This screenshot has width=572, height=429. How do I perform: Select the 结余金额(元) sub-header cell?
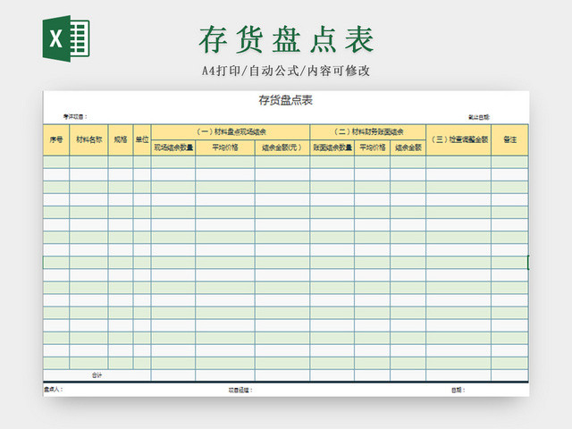click(x=282, y=147)
